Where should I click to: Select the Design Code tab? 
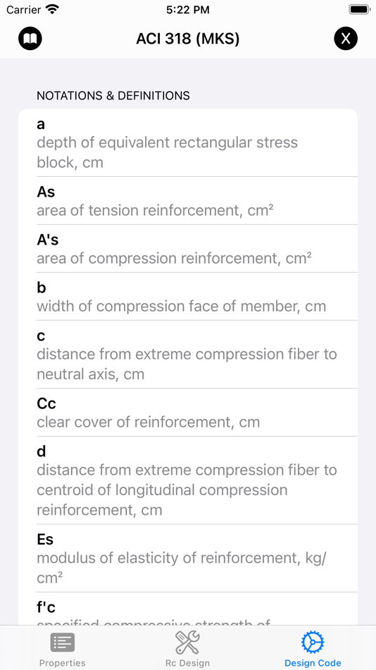[x=313, y=649]
